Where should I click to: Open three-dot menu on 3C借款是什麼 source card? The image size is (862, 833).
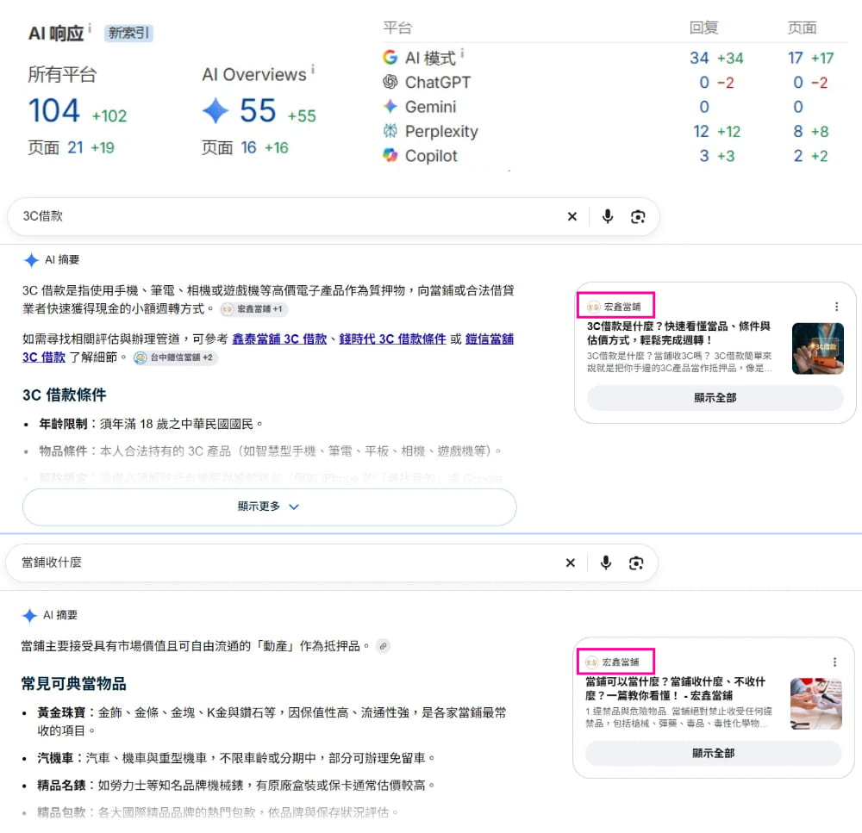click(837, 307)
